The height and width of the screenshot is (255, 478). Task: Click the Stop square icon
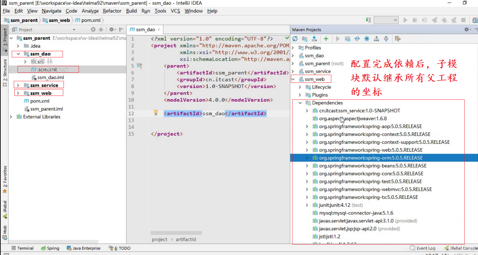pos(463,20)
